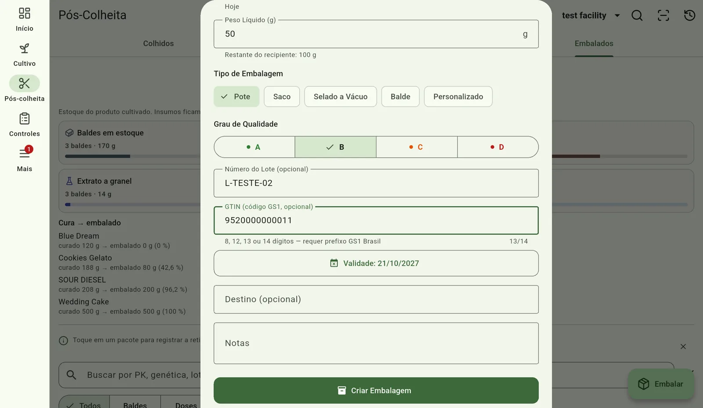
Task: Click the Baldes em estoque box icon
Action: pos(69,133)
